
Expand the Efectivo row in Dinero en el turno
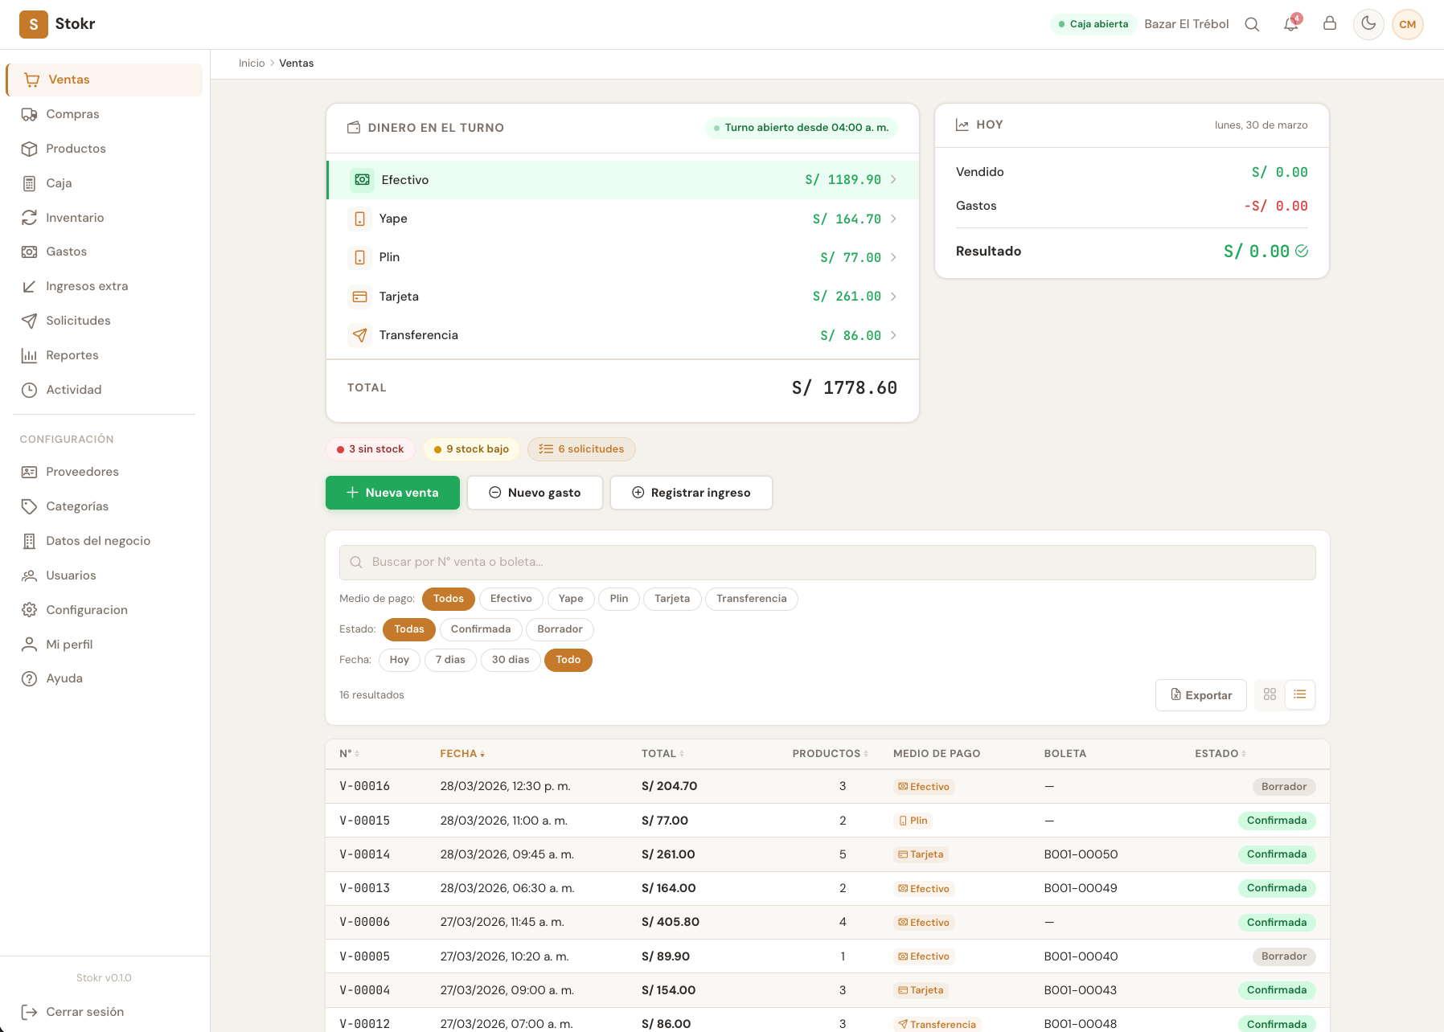(x=892, y=179)
